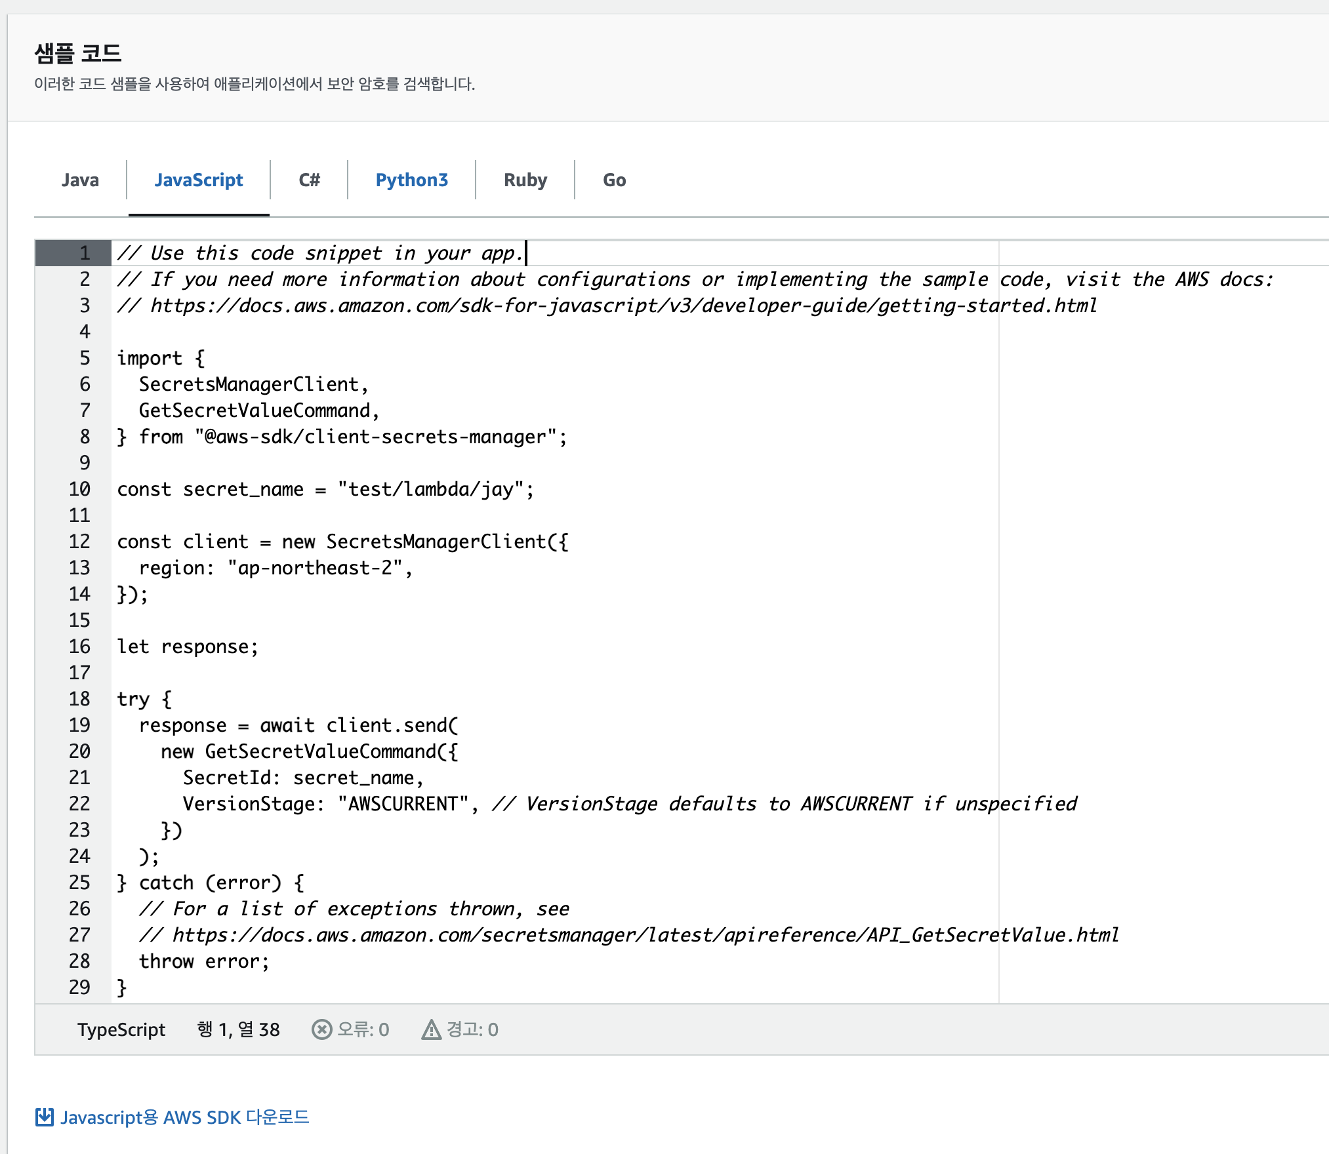Click the row and column position indicator

(239, 1029)
